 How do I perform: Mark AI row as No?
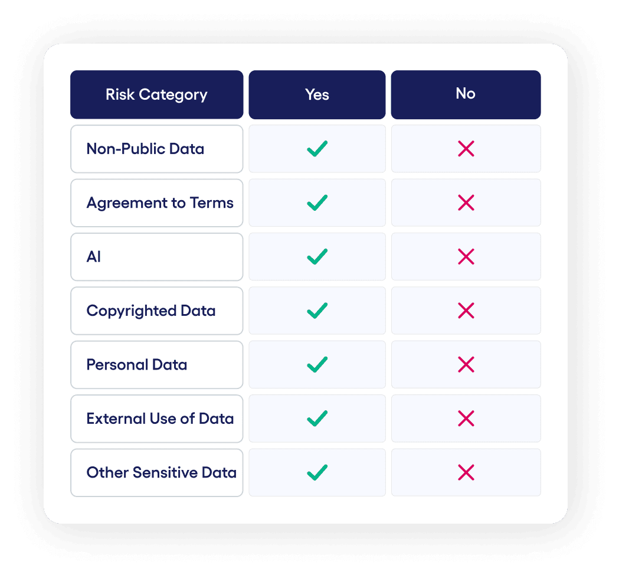pos(466,257)
